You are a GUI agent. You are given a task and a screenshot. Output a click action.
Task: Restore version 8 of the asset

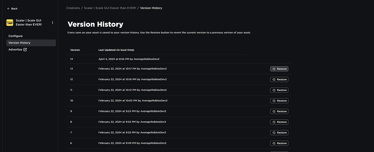[x=279, y=122]
